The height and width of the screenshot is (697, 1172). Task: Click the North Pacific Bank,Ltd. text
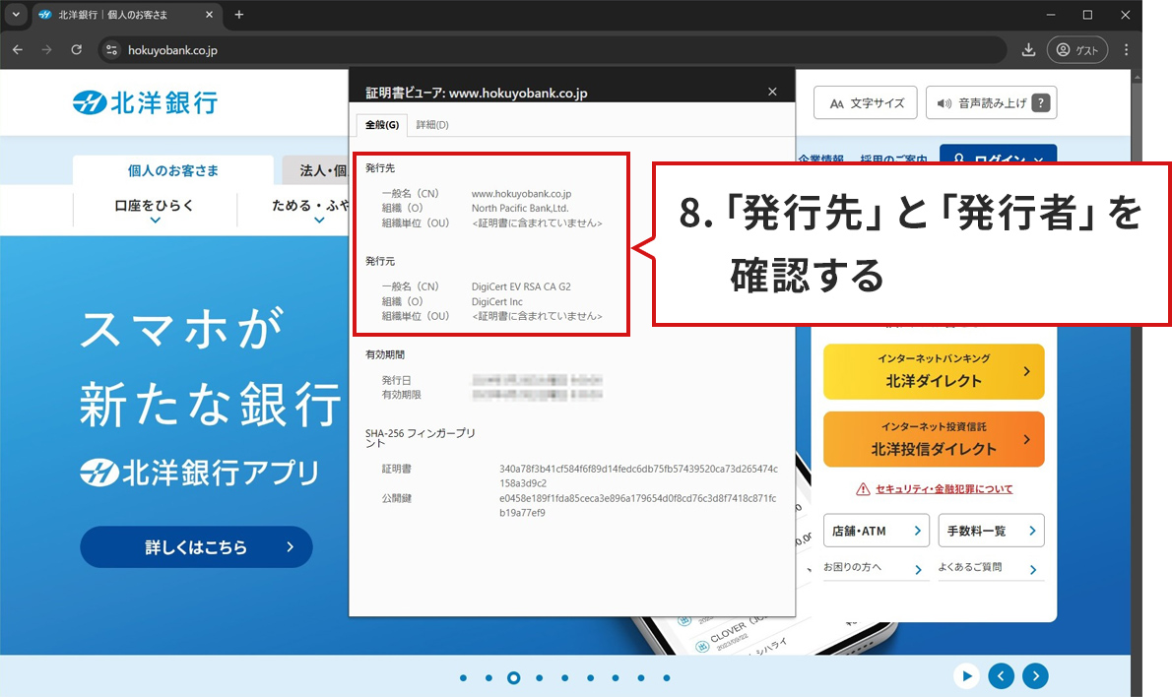click(520, 209)
